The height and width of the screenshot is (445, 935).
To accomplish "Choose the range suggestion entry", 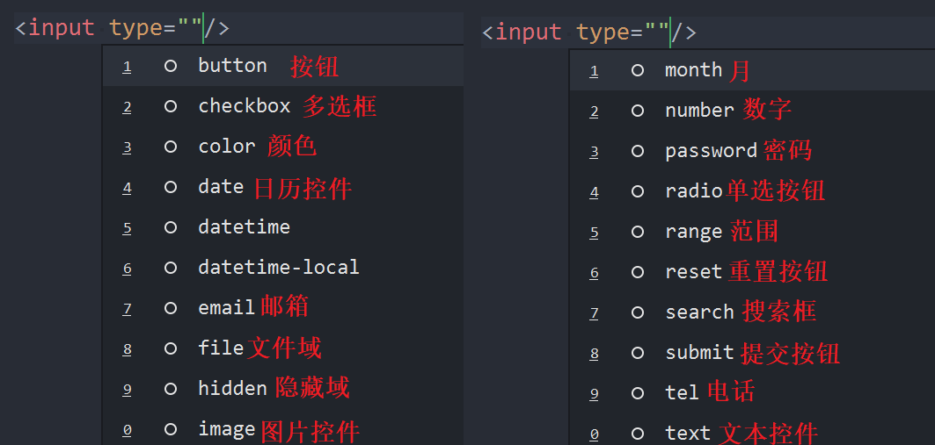I will coord(753,232).
